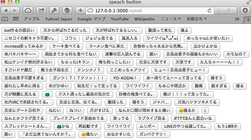The image size is (251, 140).
Task: Click the ケーキ食べてる button
Action: (66, 47)
